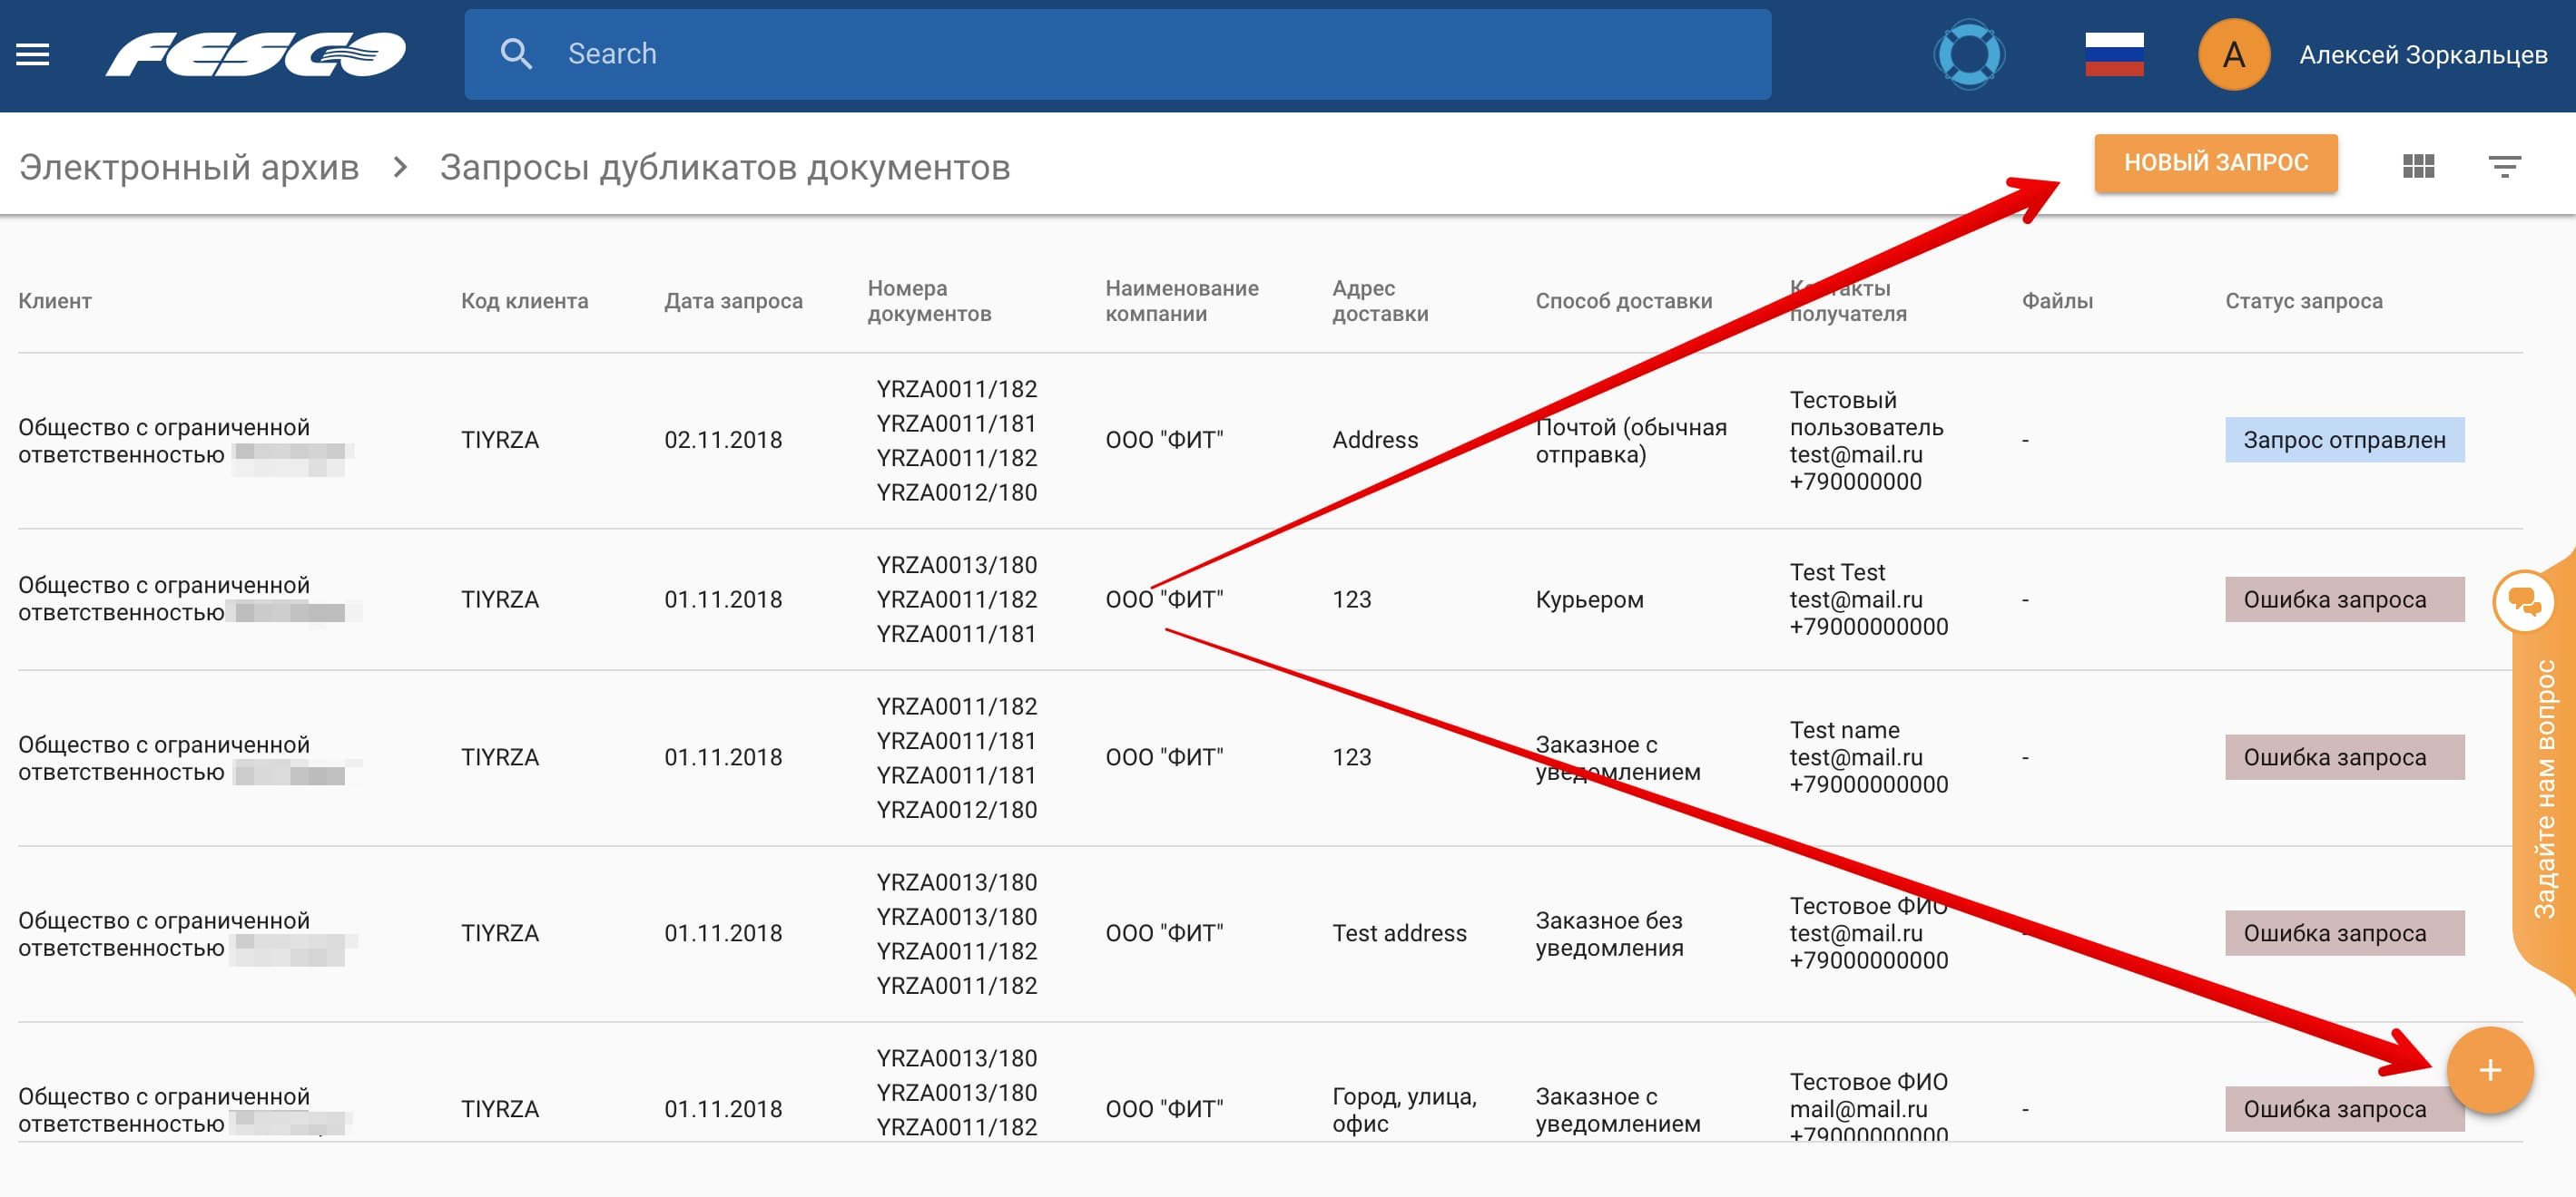
Task: Sort by the Код клиента column header
Action: tap(524, 301)
